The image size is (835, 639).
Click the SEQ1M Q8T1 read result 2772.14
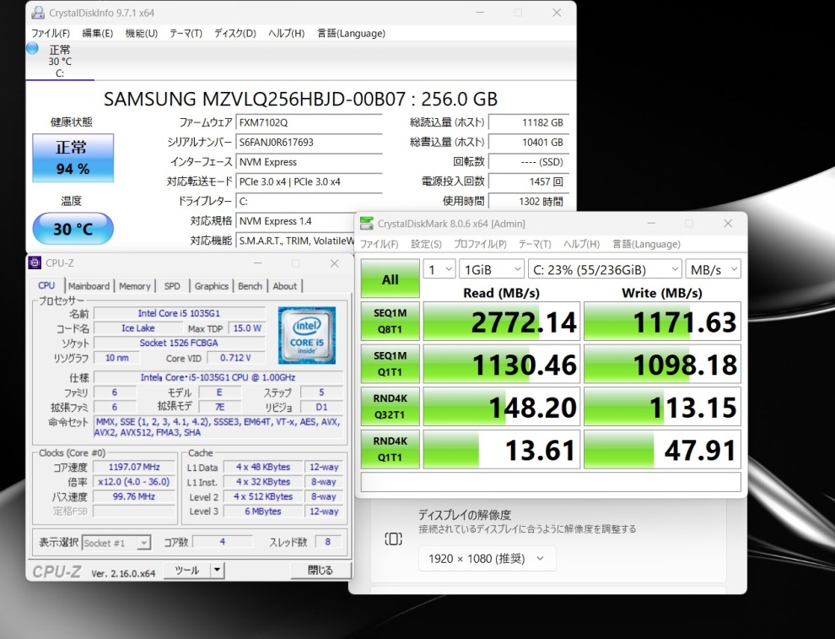pos(500,322)
